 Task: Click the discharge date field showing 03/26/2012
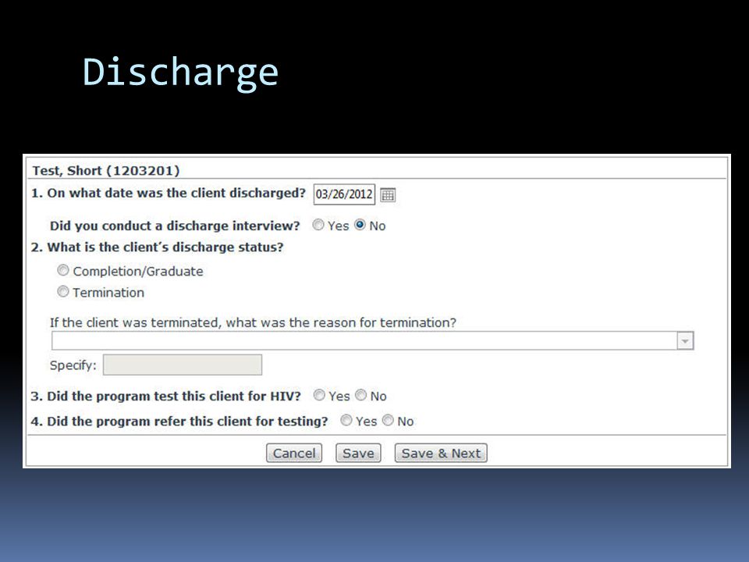coord(344,194)
